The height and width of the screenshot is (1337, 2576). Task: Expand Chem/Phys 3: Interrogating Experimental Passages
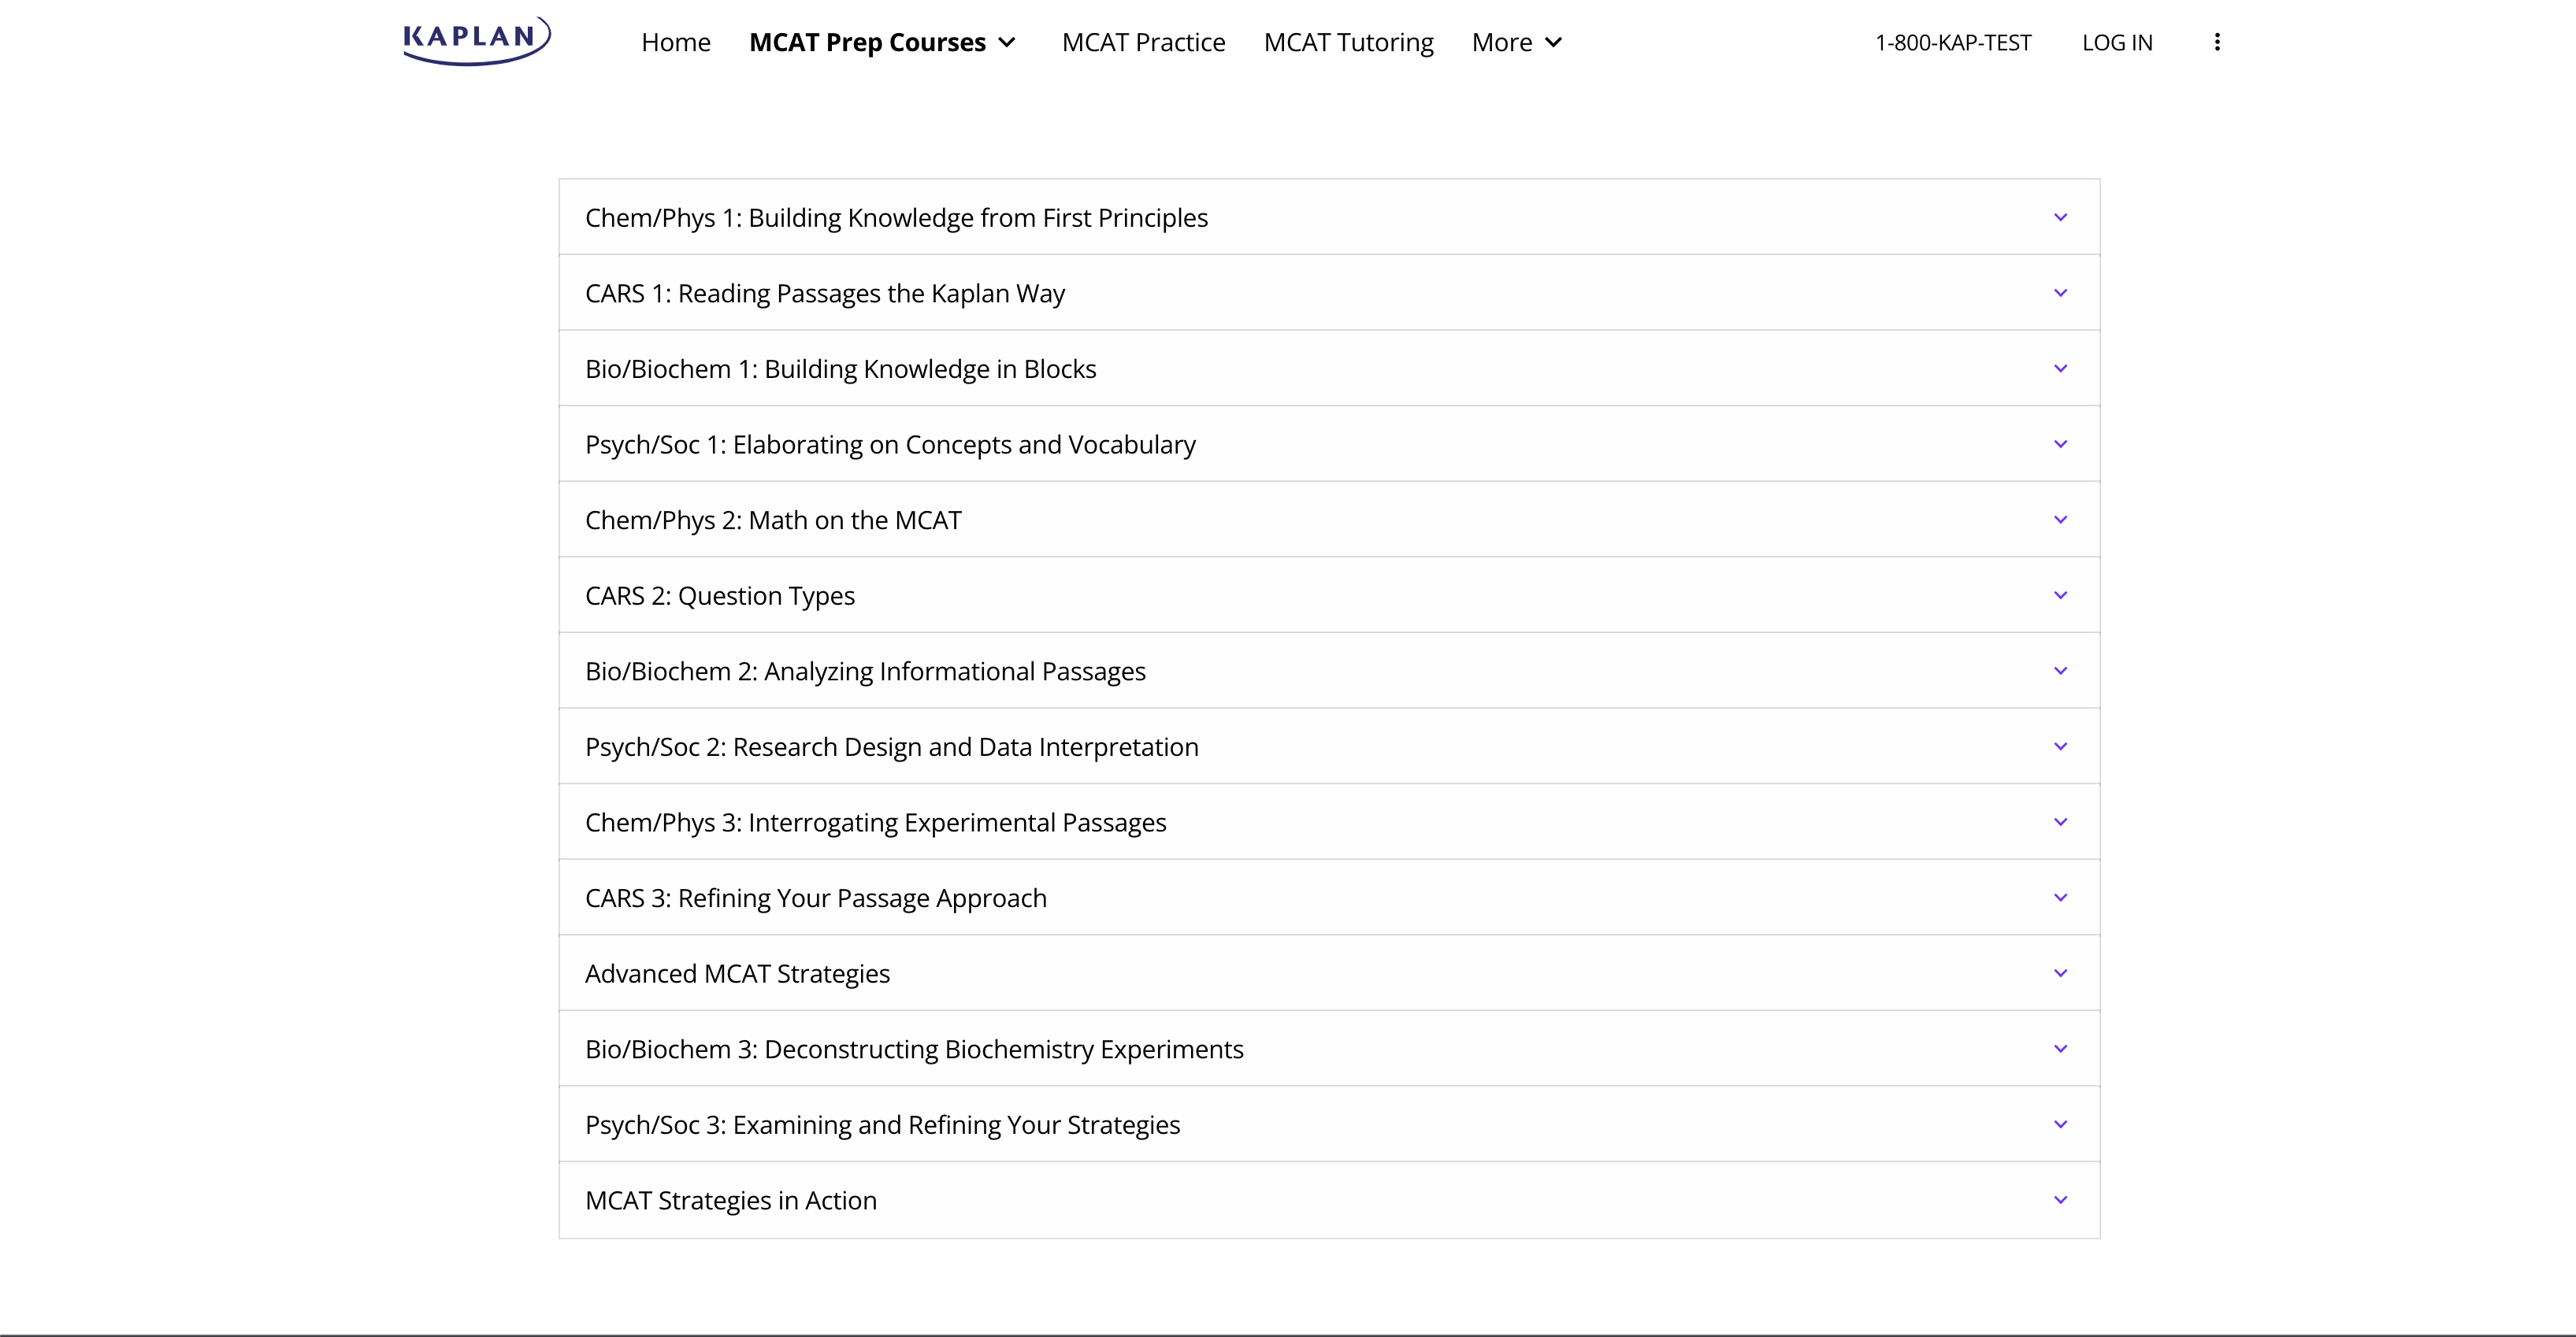pos(1328,822)
